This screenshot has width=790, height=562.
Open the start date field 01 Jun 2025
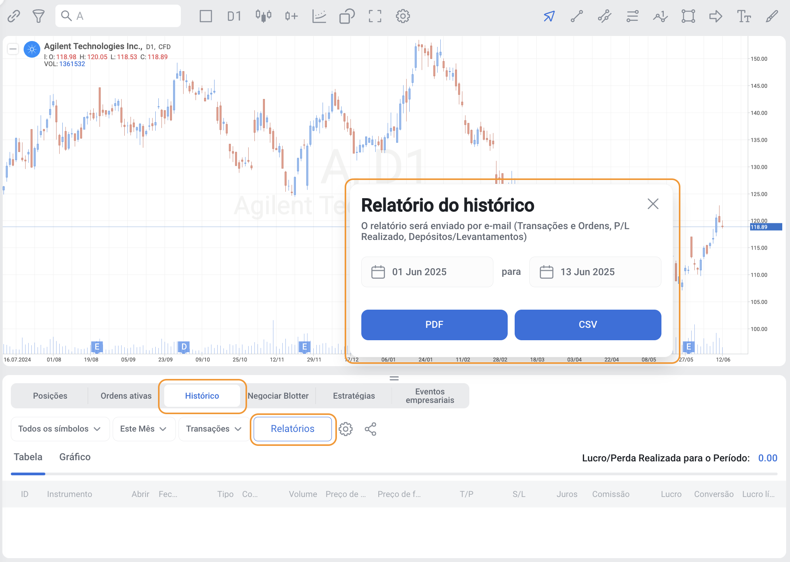[x=427, y=272]
